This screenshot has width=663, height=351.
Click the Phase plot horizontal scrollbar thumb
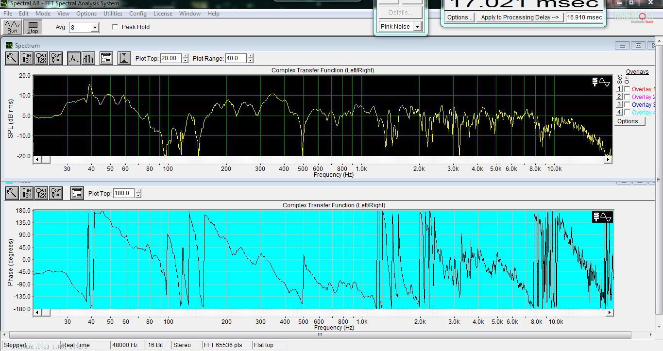click(46, 313)
